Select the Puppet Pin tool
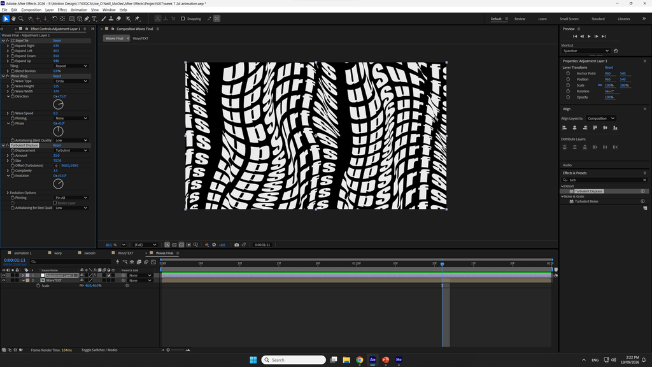The height and width of the screenshot is (367, 652). (x=138, y=18)
